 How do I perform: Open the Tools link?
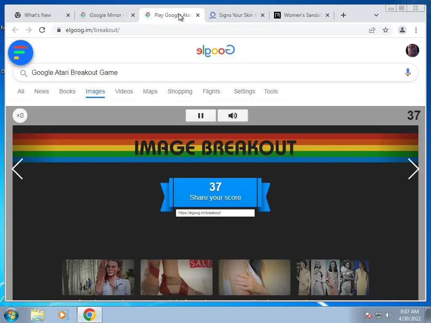271,91
